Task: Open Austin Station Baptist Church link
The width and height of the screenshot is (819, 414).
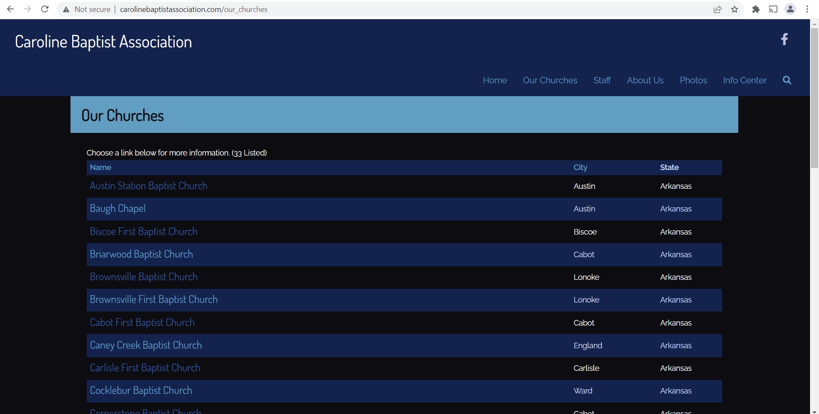Action: click(149, 186)
